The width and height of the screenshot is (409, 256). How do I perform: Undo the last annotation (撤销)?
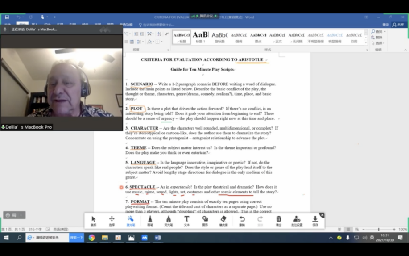point(242,220)
